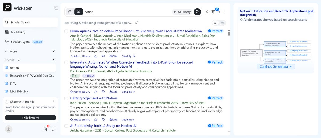Image resolution: width=321 pixels, height=138 pixels.
Task: Close the AI-generated survey card
Action: (309, 13)
